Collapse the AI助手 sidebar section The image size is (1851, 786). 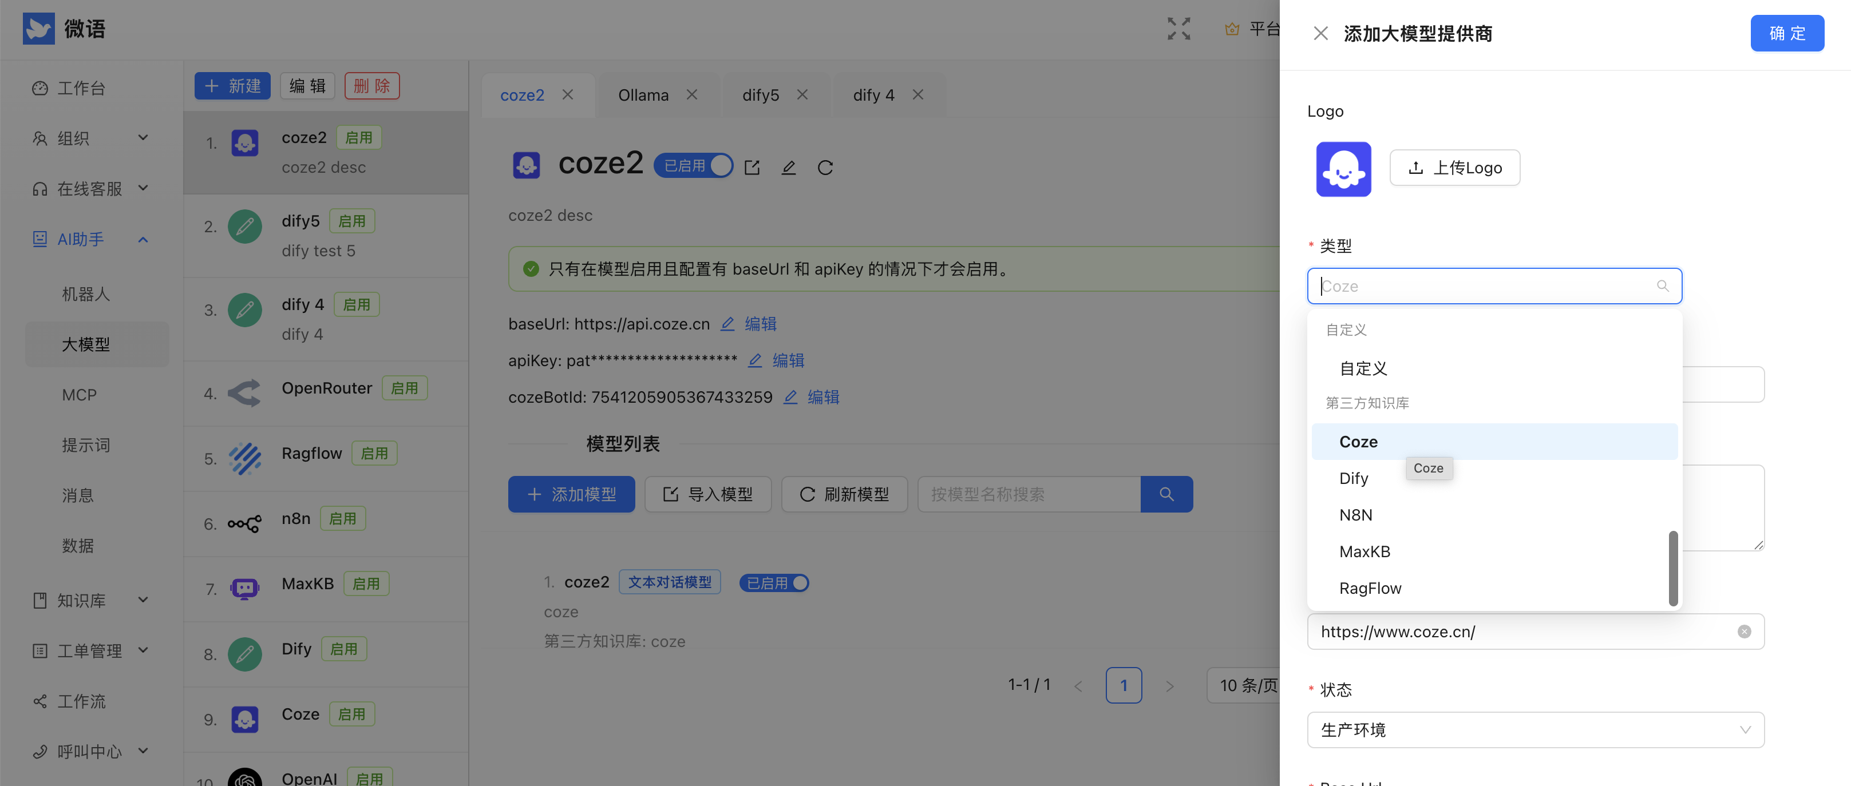pos(143,239)
